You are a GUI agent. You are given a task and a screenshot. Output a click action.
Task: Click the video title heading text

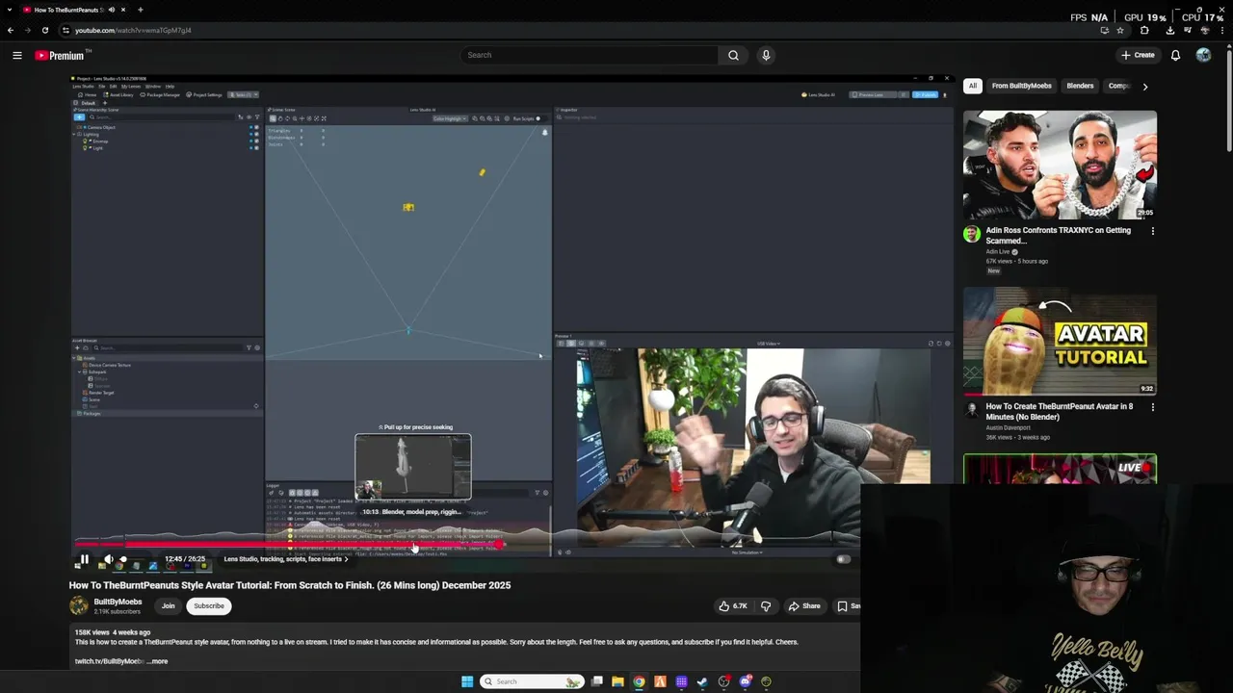(x=290, y=585)
